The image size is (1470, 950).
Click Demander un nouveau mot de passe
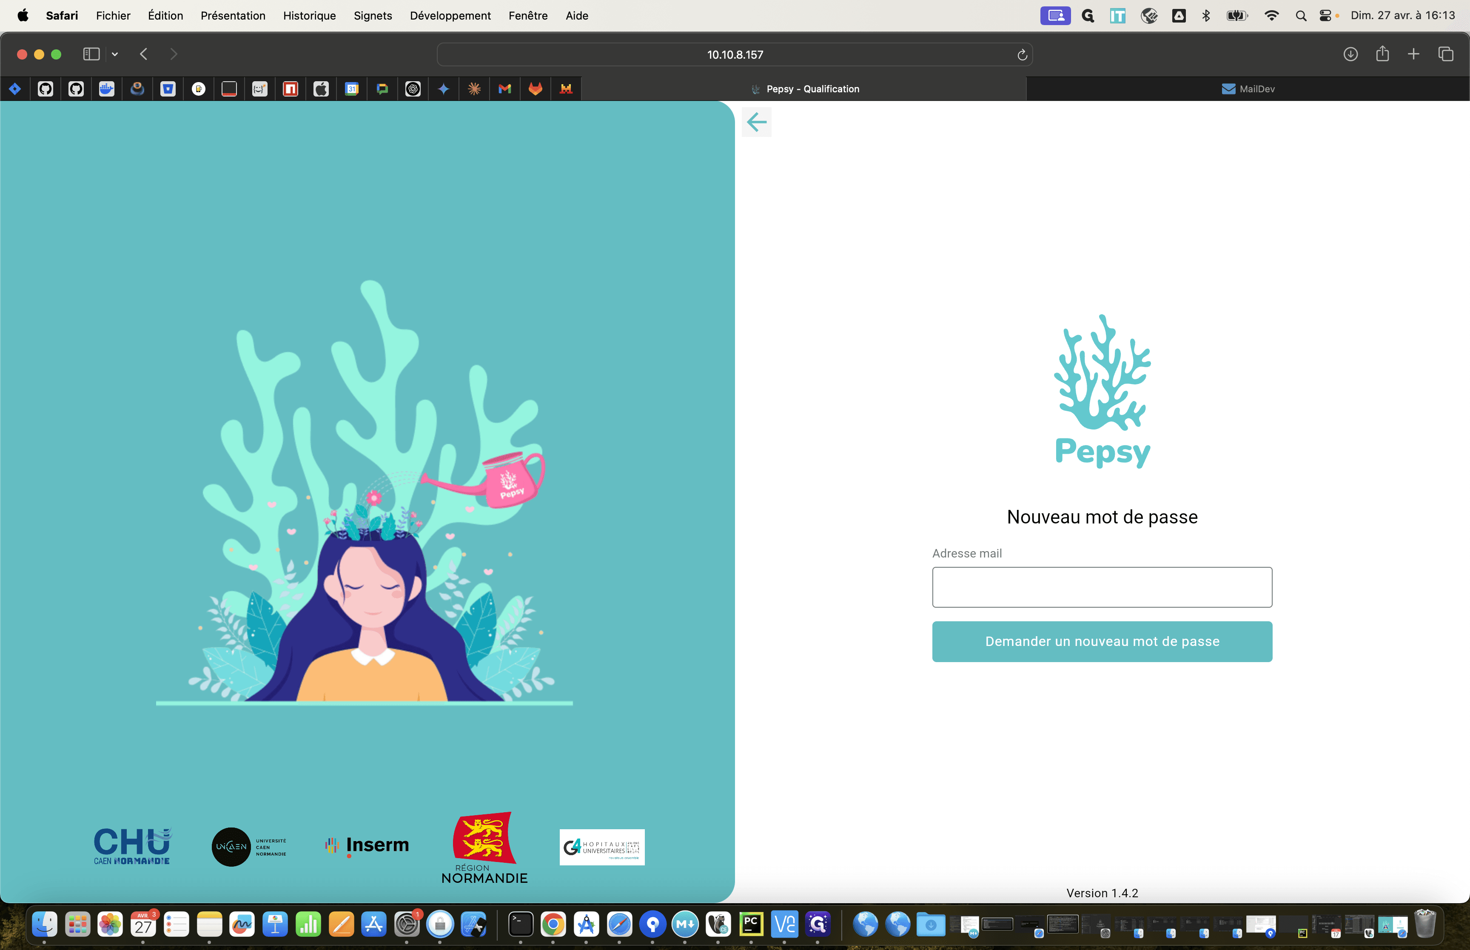click(x=1102, y=641)
